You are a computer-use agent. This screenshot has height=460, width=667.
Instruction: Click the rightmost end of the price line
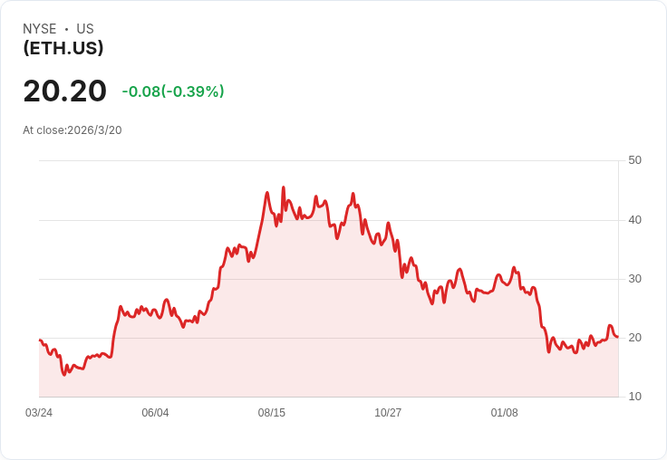[x=617, y=337]
